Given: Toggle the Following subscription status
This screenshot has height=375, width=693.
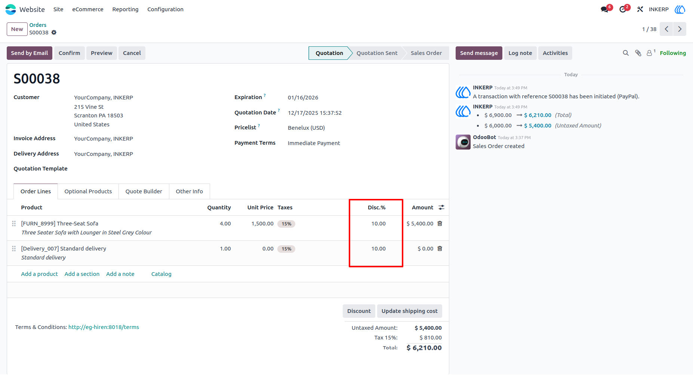Looking at the screenshot, I should pos(673,53).
